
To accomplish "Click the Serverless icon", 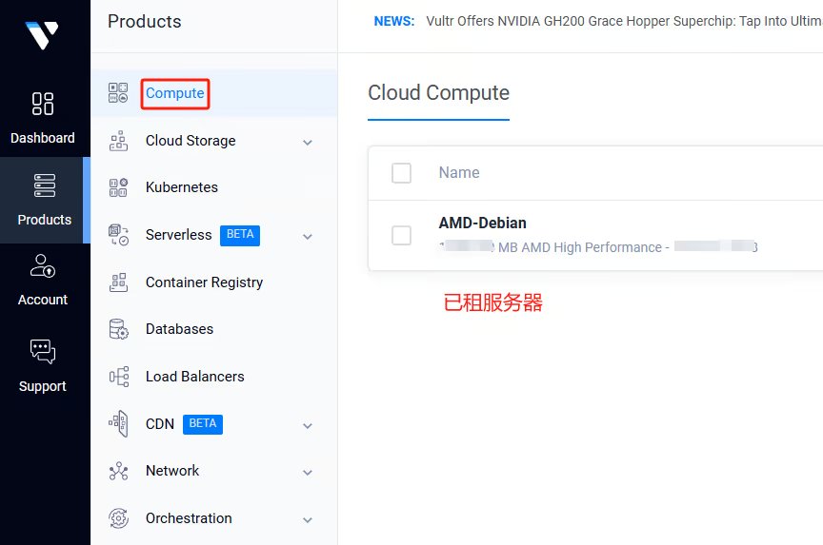I will [x=118, y=235].
